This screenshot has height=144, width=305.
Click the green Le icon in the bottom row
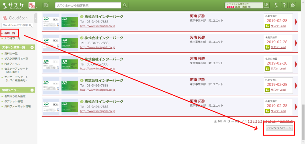pyautogui.click(x=267, y=111)
